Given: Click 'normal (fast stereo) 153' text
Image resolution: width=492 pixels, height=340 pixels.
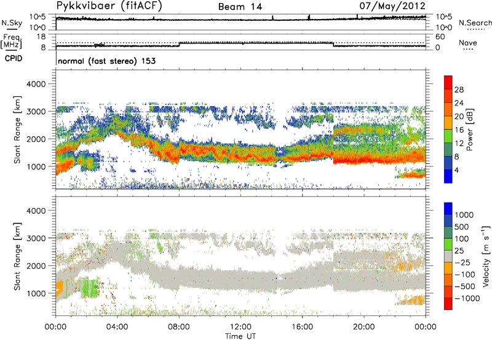Looking at the screenshot, I should coord(106,61).
